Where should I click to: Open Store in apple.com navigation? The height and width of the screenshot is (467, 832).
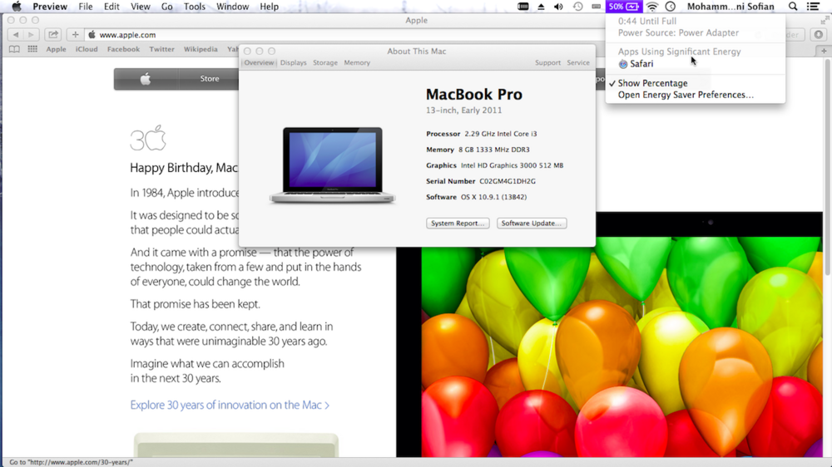(210, 78)
